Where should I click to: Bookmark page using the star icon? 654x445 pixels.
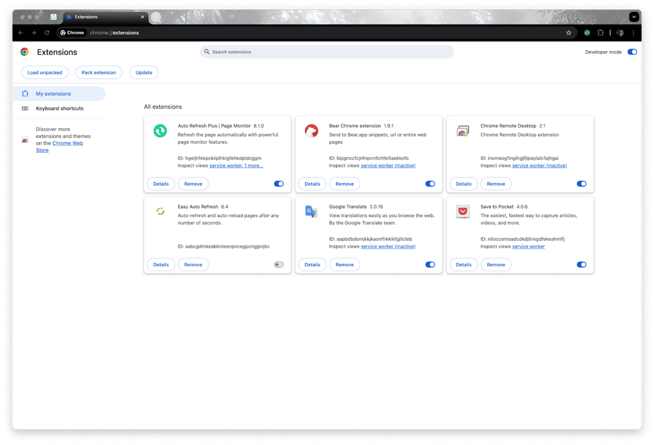pyautogui.click(x=568, y=33)
